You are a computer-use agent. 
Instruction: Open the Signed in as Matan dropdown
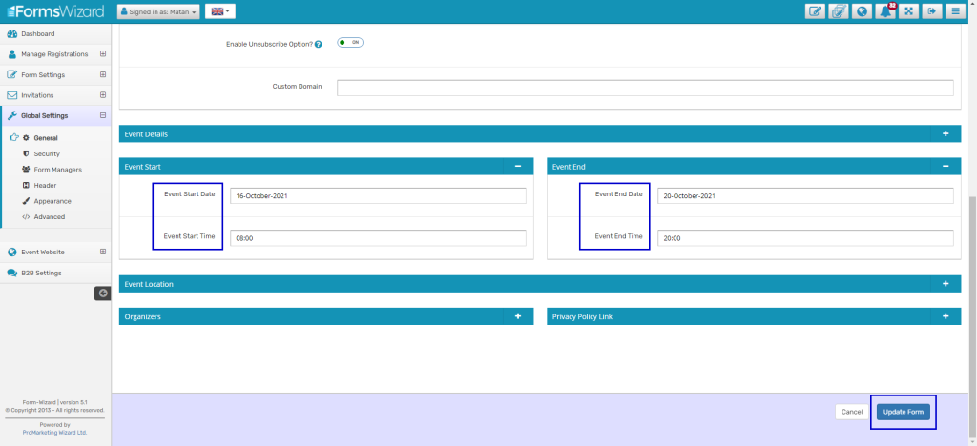(x=158, y=11)
